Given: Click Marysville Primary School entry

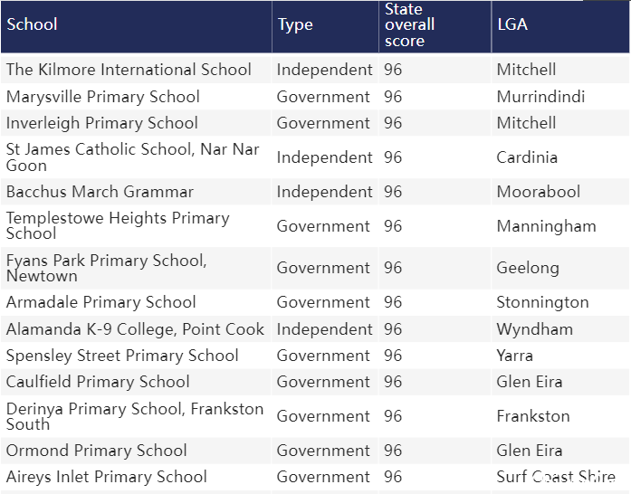Looking at the screenshot, I should point(103,97).
